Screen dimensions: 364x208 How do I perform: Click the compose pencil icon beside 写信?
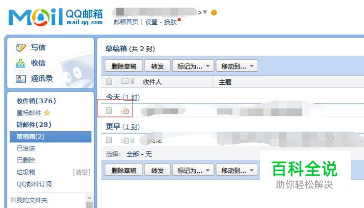pos(21,47)
